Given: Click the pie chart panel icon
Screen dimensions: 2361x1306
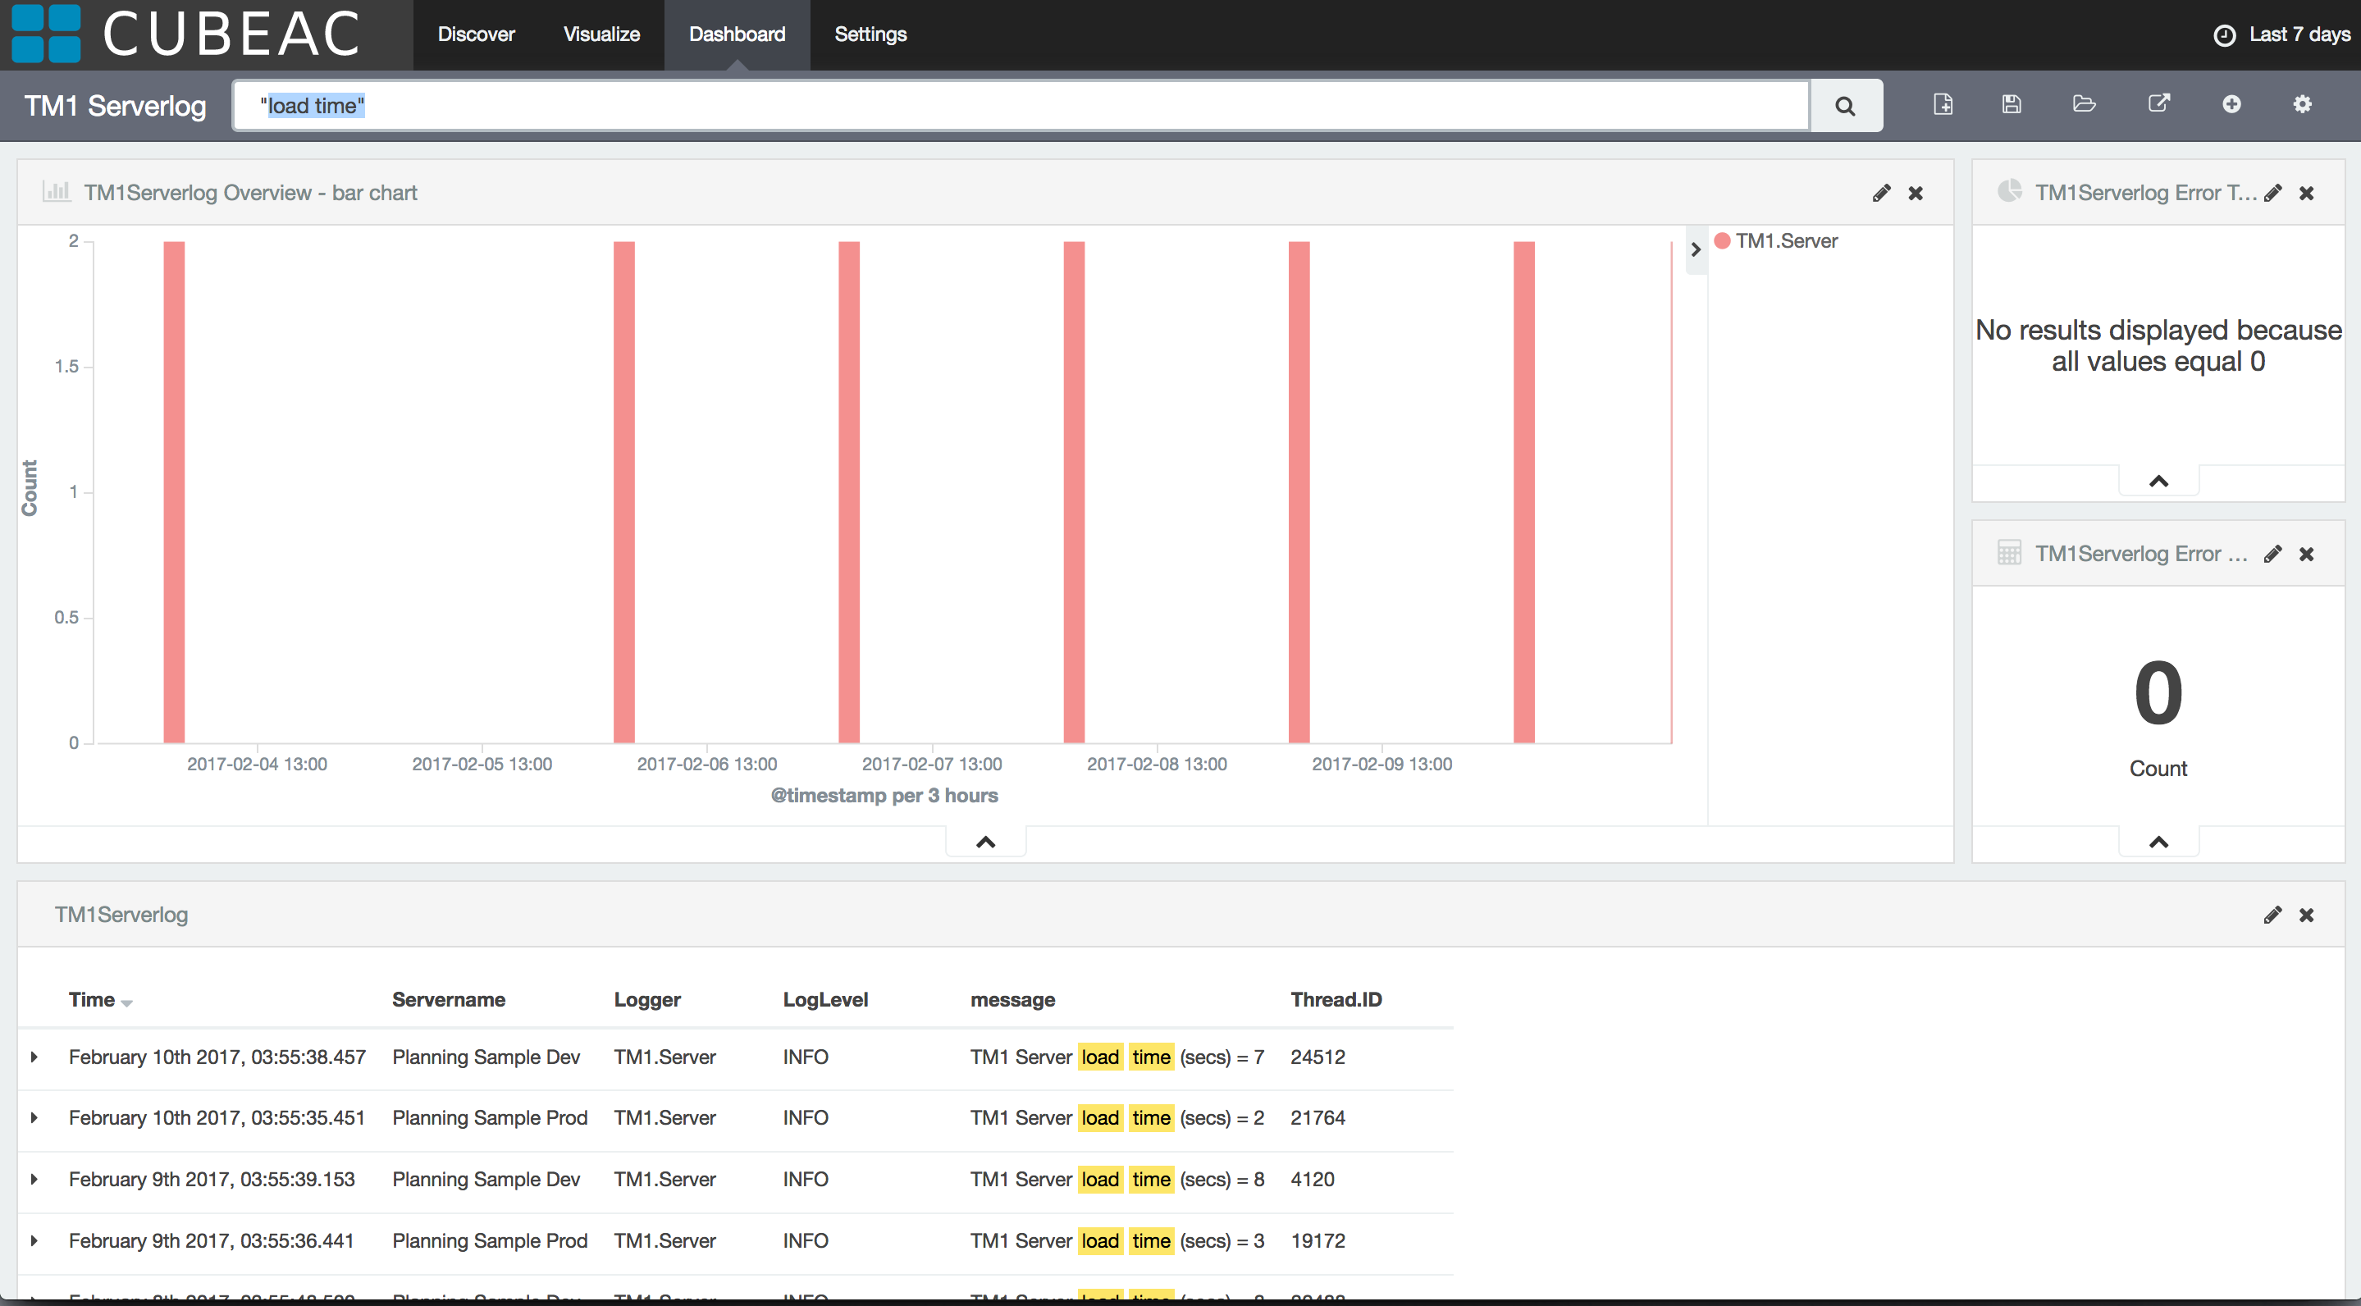Looking at the screenshot, I should 2009,190.
